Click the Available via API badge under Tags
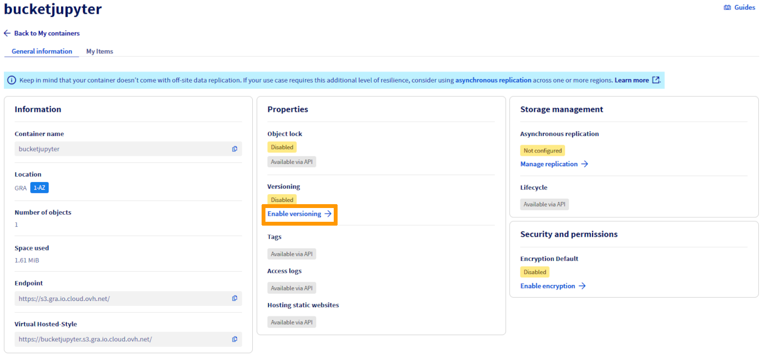 tap(291, 254)
